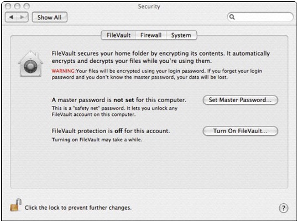Click the open padlock icon
Image resolution: width=298 pixels, height=222 pixels.
(15, 205)
